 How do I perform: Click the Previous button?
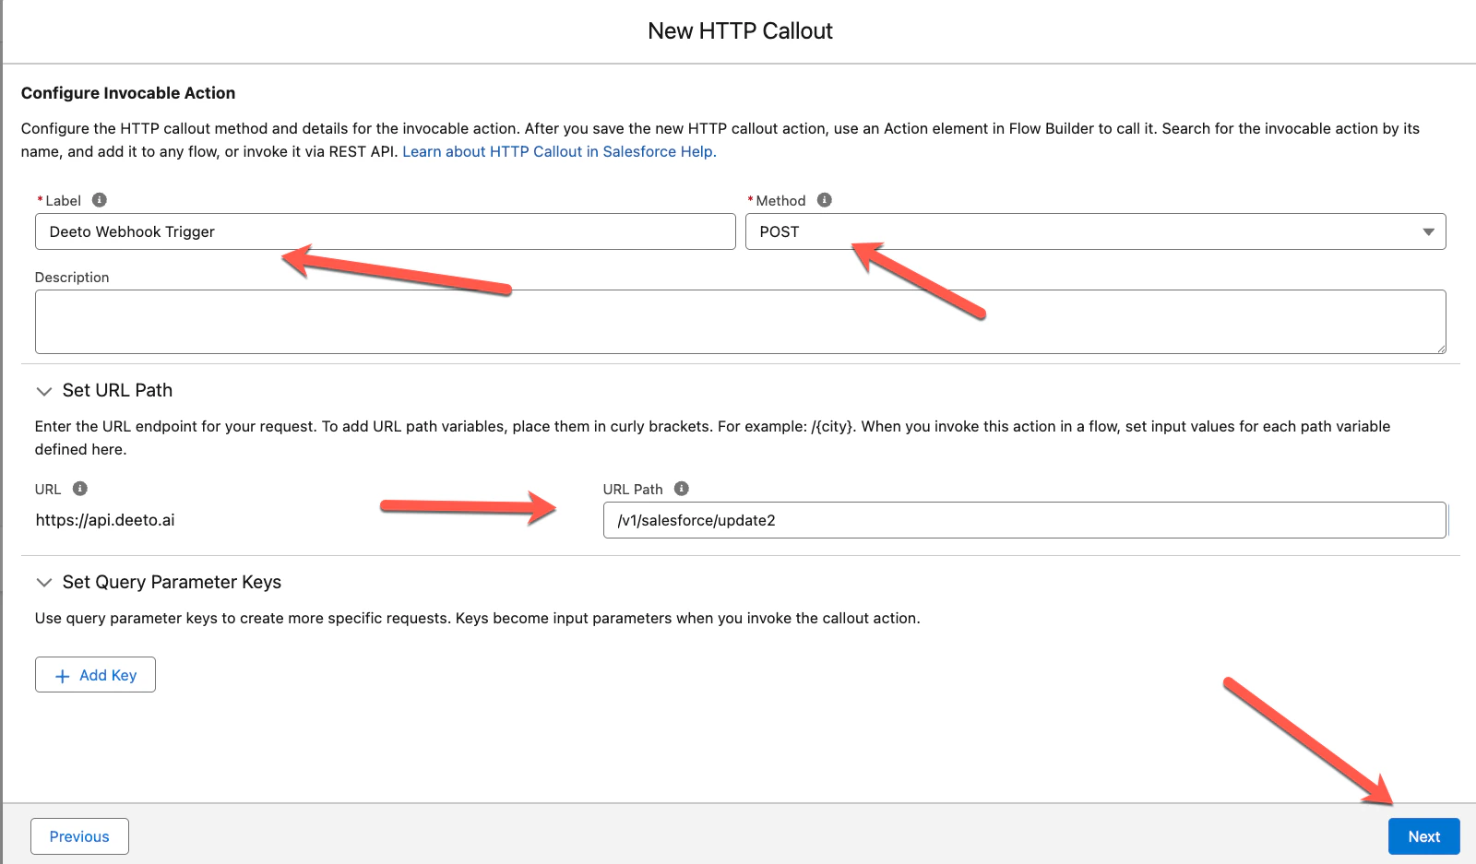click(79, 836)
